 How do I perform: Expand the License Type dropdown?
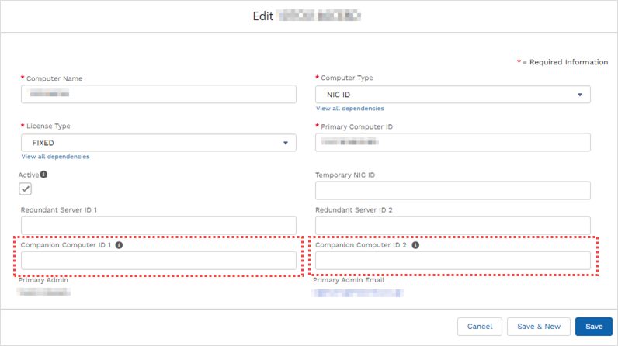[158, 143]
